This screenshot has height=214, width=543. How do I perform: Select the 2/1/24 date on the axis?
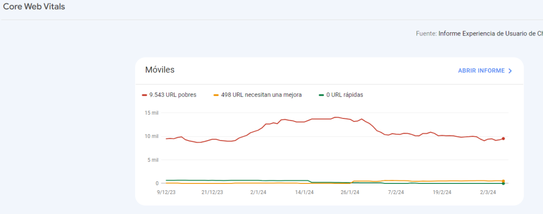point(259,192)
